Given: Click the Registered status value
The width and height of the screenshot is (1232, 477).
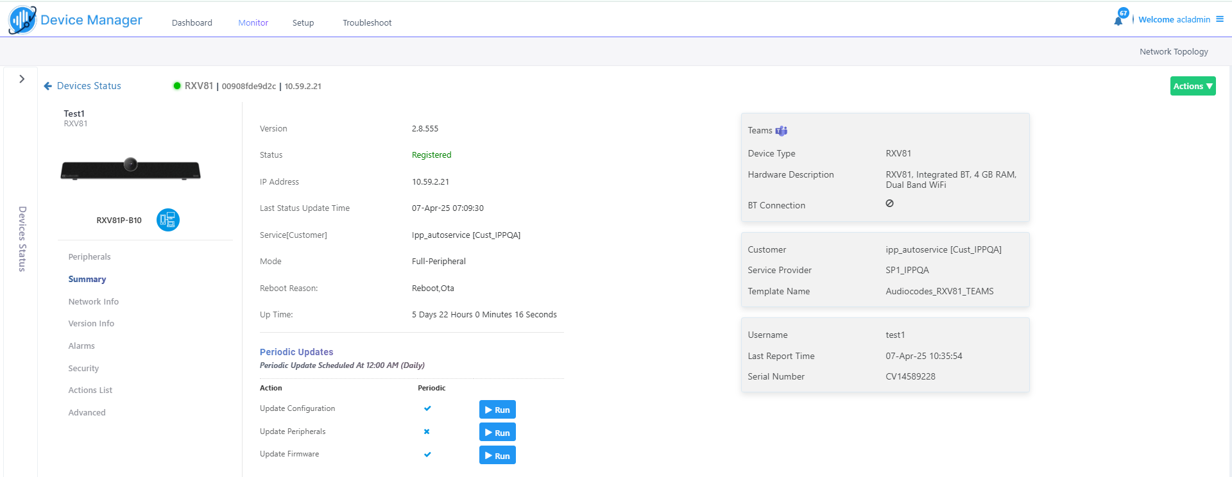Looking at the screenshot, I should [431, 155].
